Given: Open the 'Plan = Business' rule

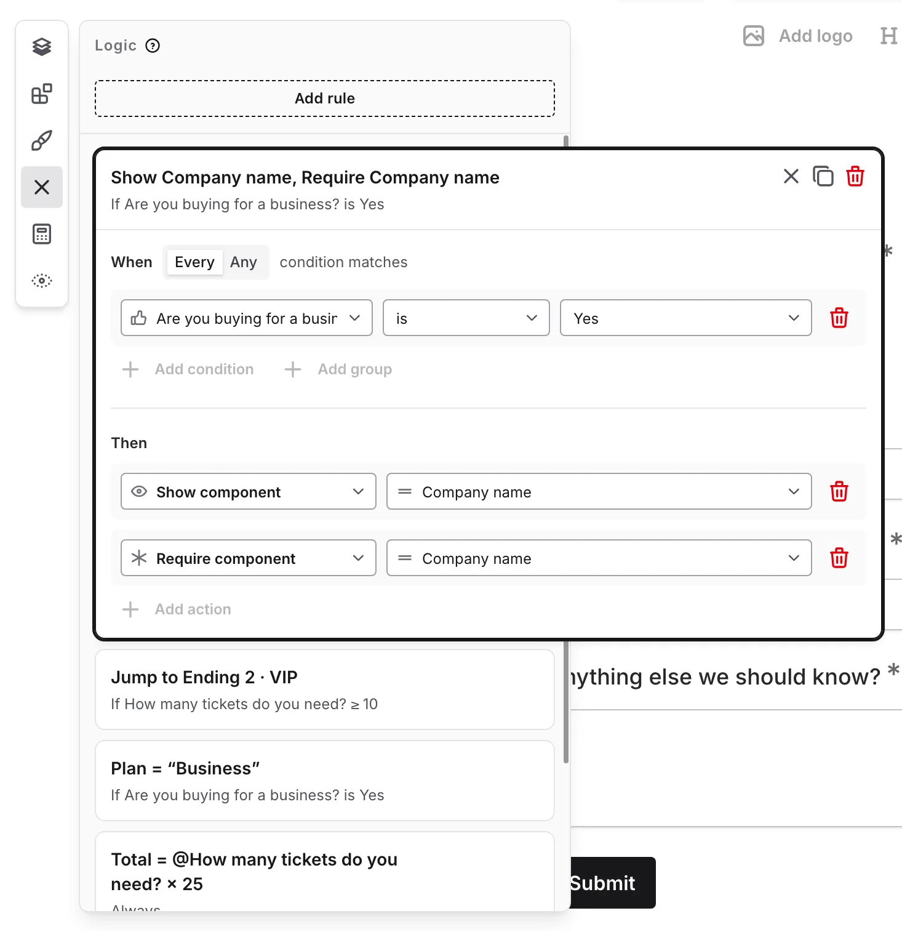Looking at the screenshot, I should click(325, 781).
